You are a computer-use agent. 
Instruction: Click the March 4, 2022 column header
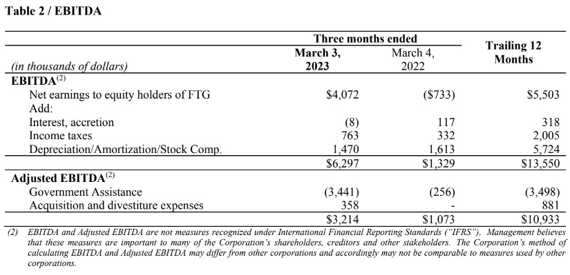(413, 60)
